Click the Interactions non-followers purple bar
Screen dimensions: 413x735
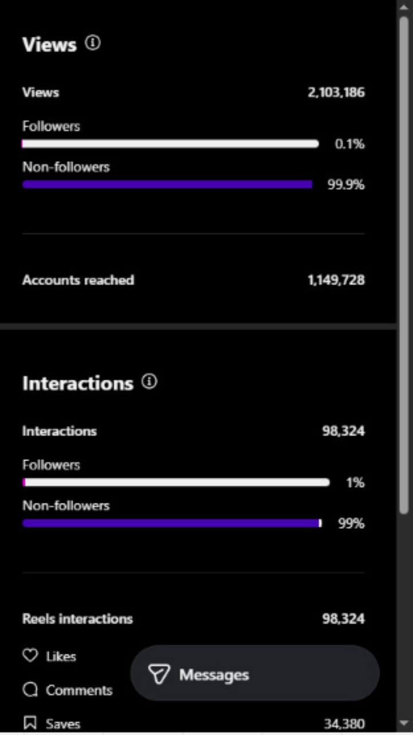tap(172, 523)
